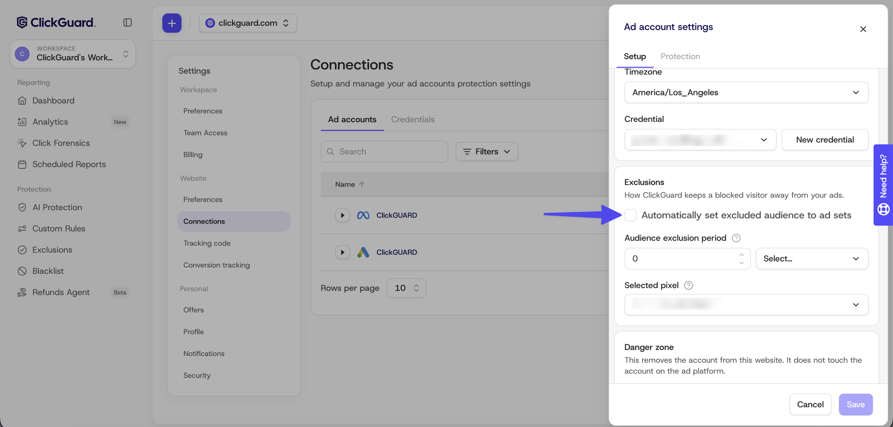
Task: Click the purple plus add button
Action: 172,23
